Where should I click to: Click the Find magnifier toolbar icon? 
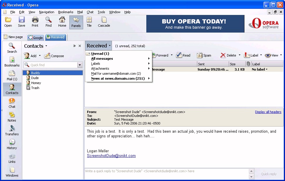tap(48, 22)
